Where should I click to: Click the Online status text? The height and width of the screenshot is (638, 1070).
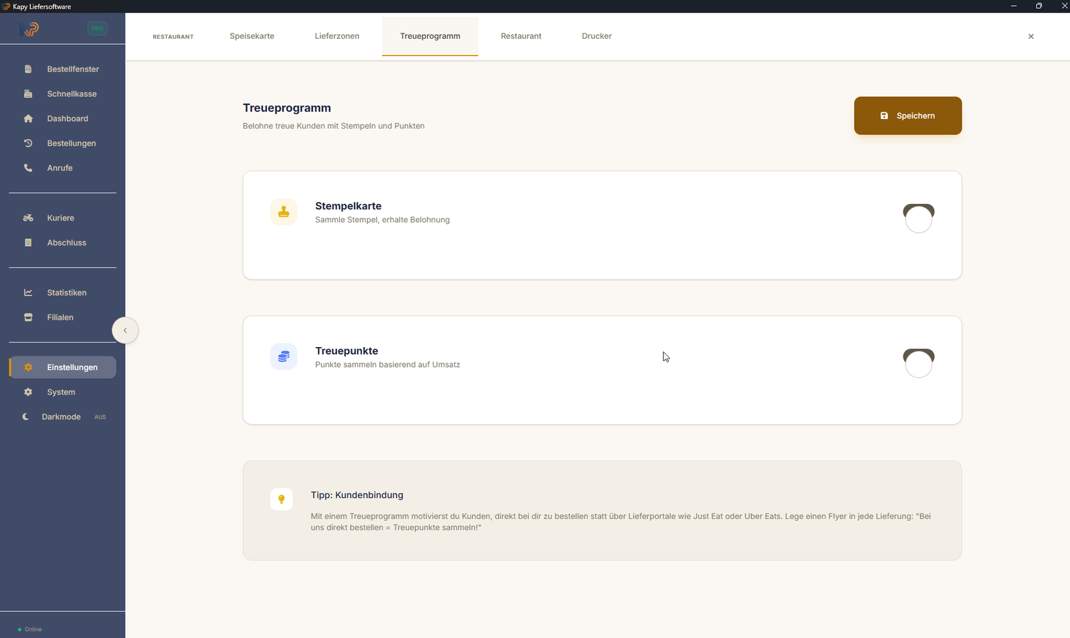[x=33, y=629]
